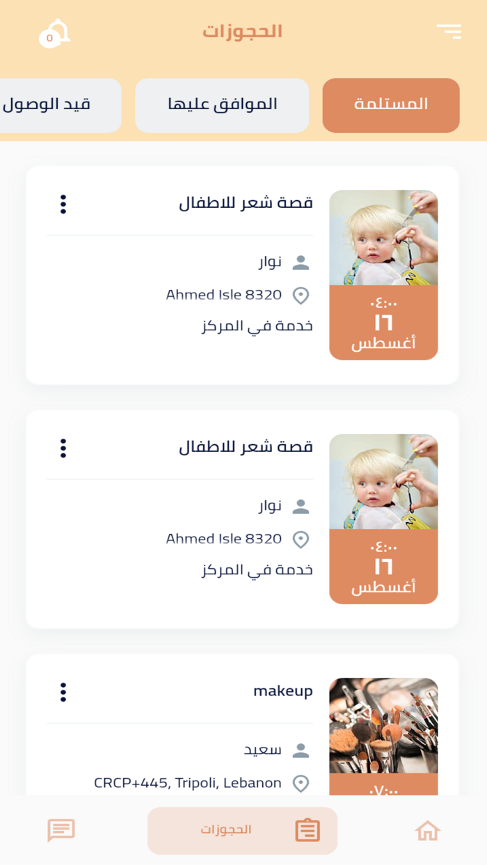The image size is (487, 865).
Task: Open options menu for first haircut booking
Action: (x=63, y=204)
